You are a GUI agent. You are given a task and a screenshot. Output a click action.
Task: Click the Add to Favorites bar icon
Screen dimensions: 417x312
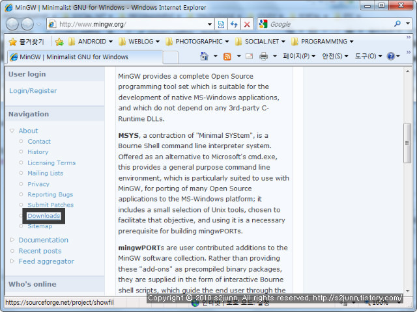(59, 42)
